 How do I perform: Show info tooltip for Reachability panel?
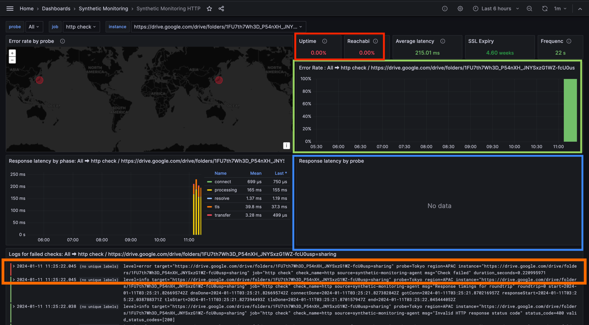(376, 41)
